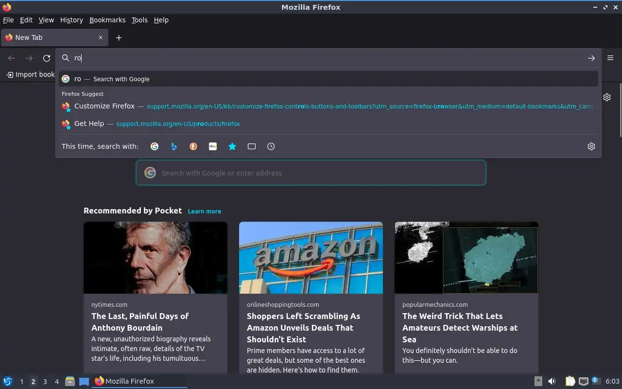The height and width of the screenshot is (389, 622).
Task: Show desktop via taskbar icon
Action: [84, 381]
